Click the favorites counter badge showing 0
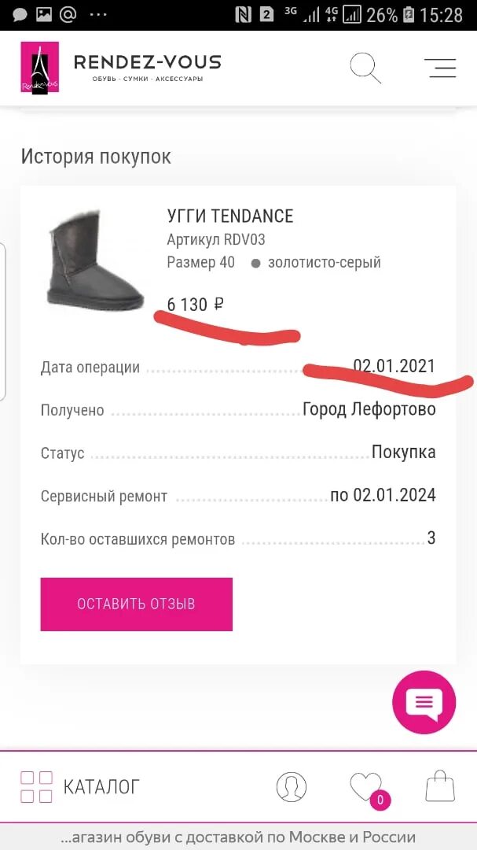The height and width of the screenshot is (850, 477). (380, 800)
